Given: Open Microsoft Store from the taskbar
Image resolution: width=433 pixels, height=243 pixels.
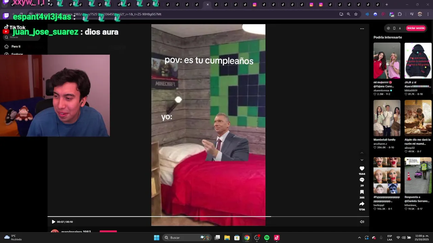Looking at the screenshot, I should pyautogui.click(x=237, y=238).
